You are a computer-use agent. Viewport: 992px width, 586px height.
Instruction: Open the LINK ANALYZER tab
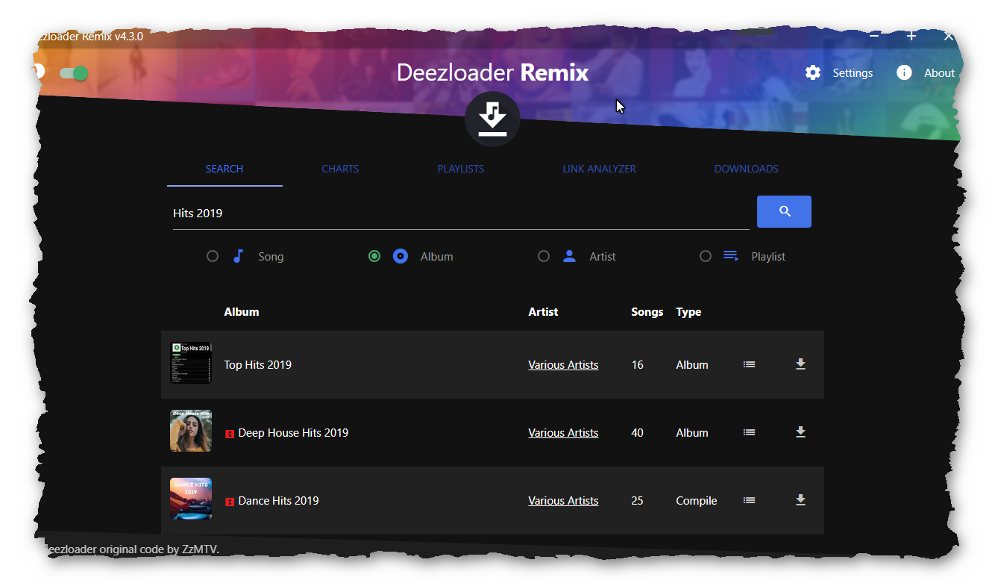(x=599, y=169)
